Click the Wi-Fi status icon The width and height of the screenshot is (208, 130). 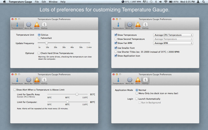[166, 2]
